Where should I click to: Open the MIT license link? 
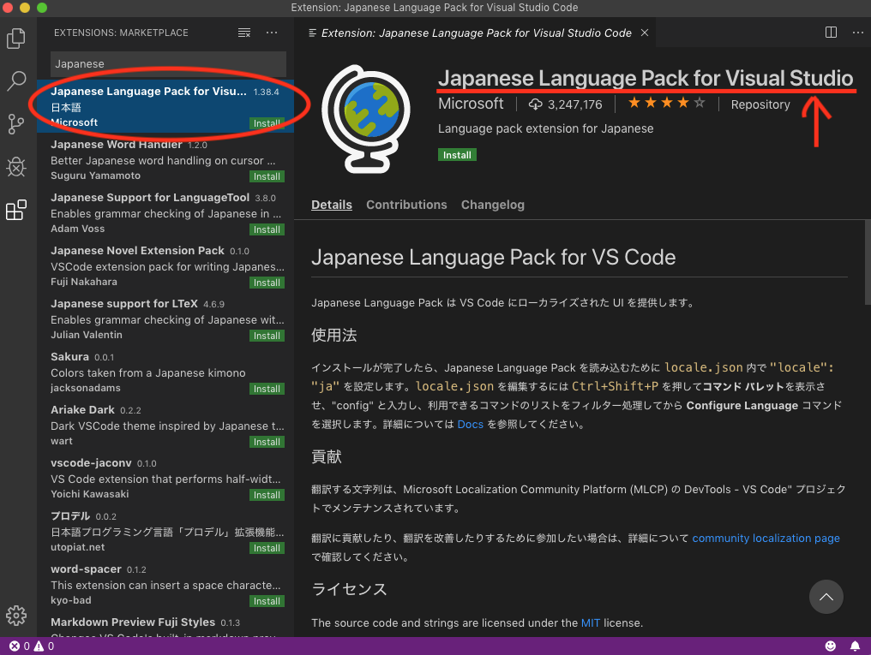591,622
